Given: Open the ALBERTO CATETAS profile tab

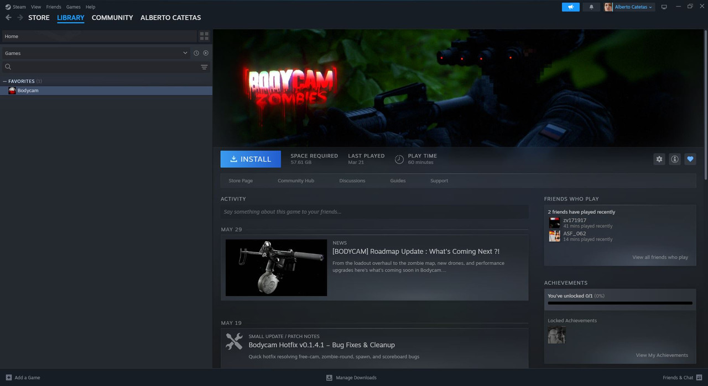Looking at the screenshot, I should (x=171, y=18).
